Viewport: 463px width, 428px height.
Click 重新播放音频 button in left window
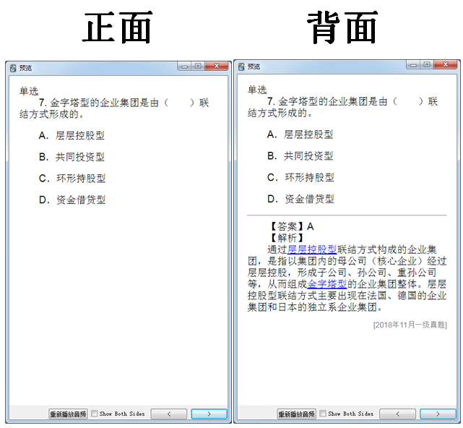(x=68, y=414)
